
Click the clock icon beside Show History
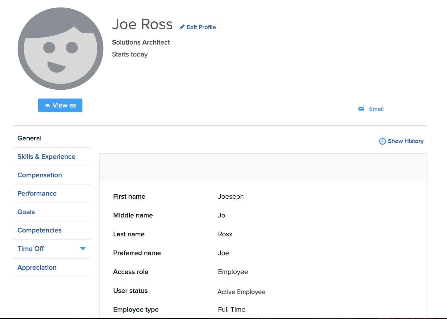coord(382,141)
